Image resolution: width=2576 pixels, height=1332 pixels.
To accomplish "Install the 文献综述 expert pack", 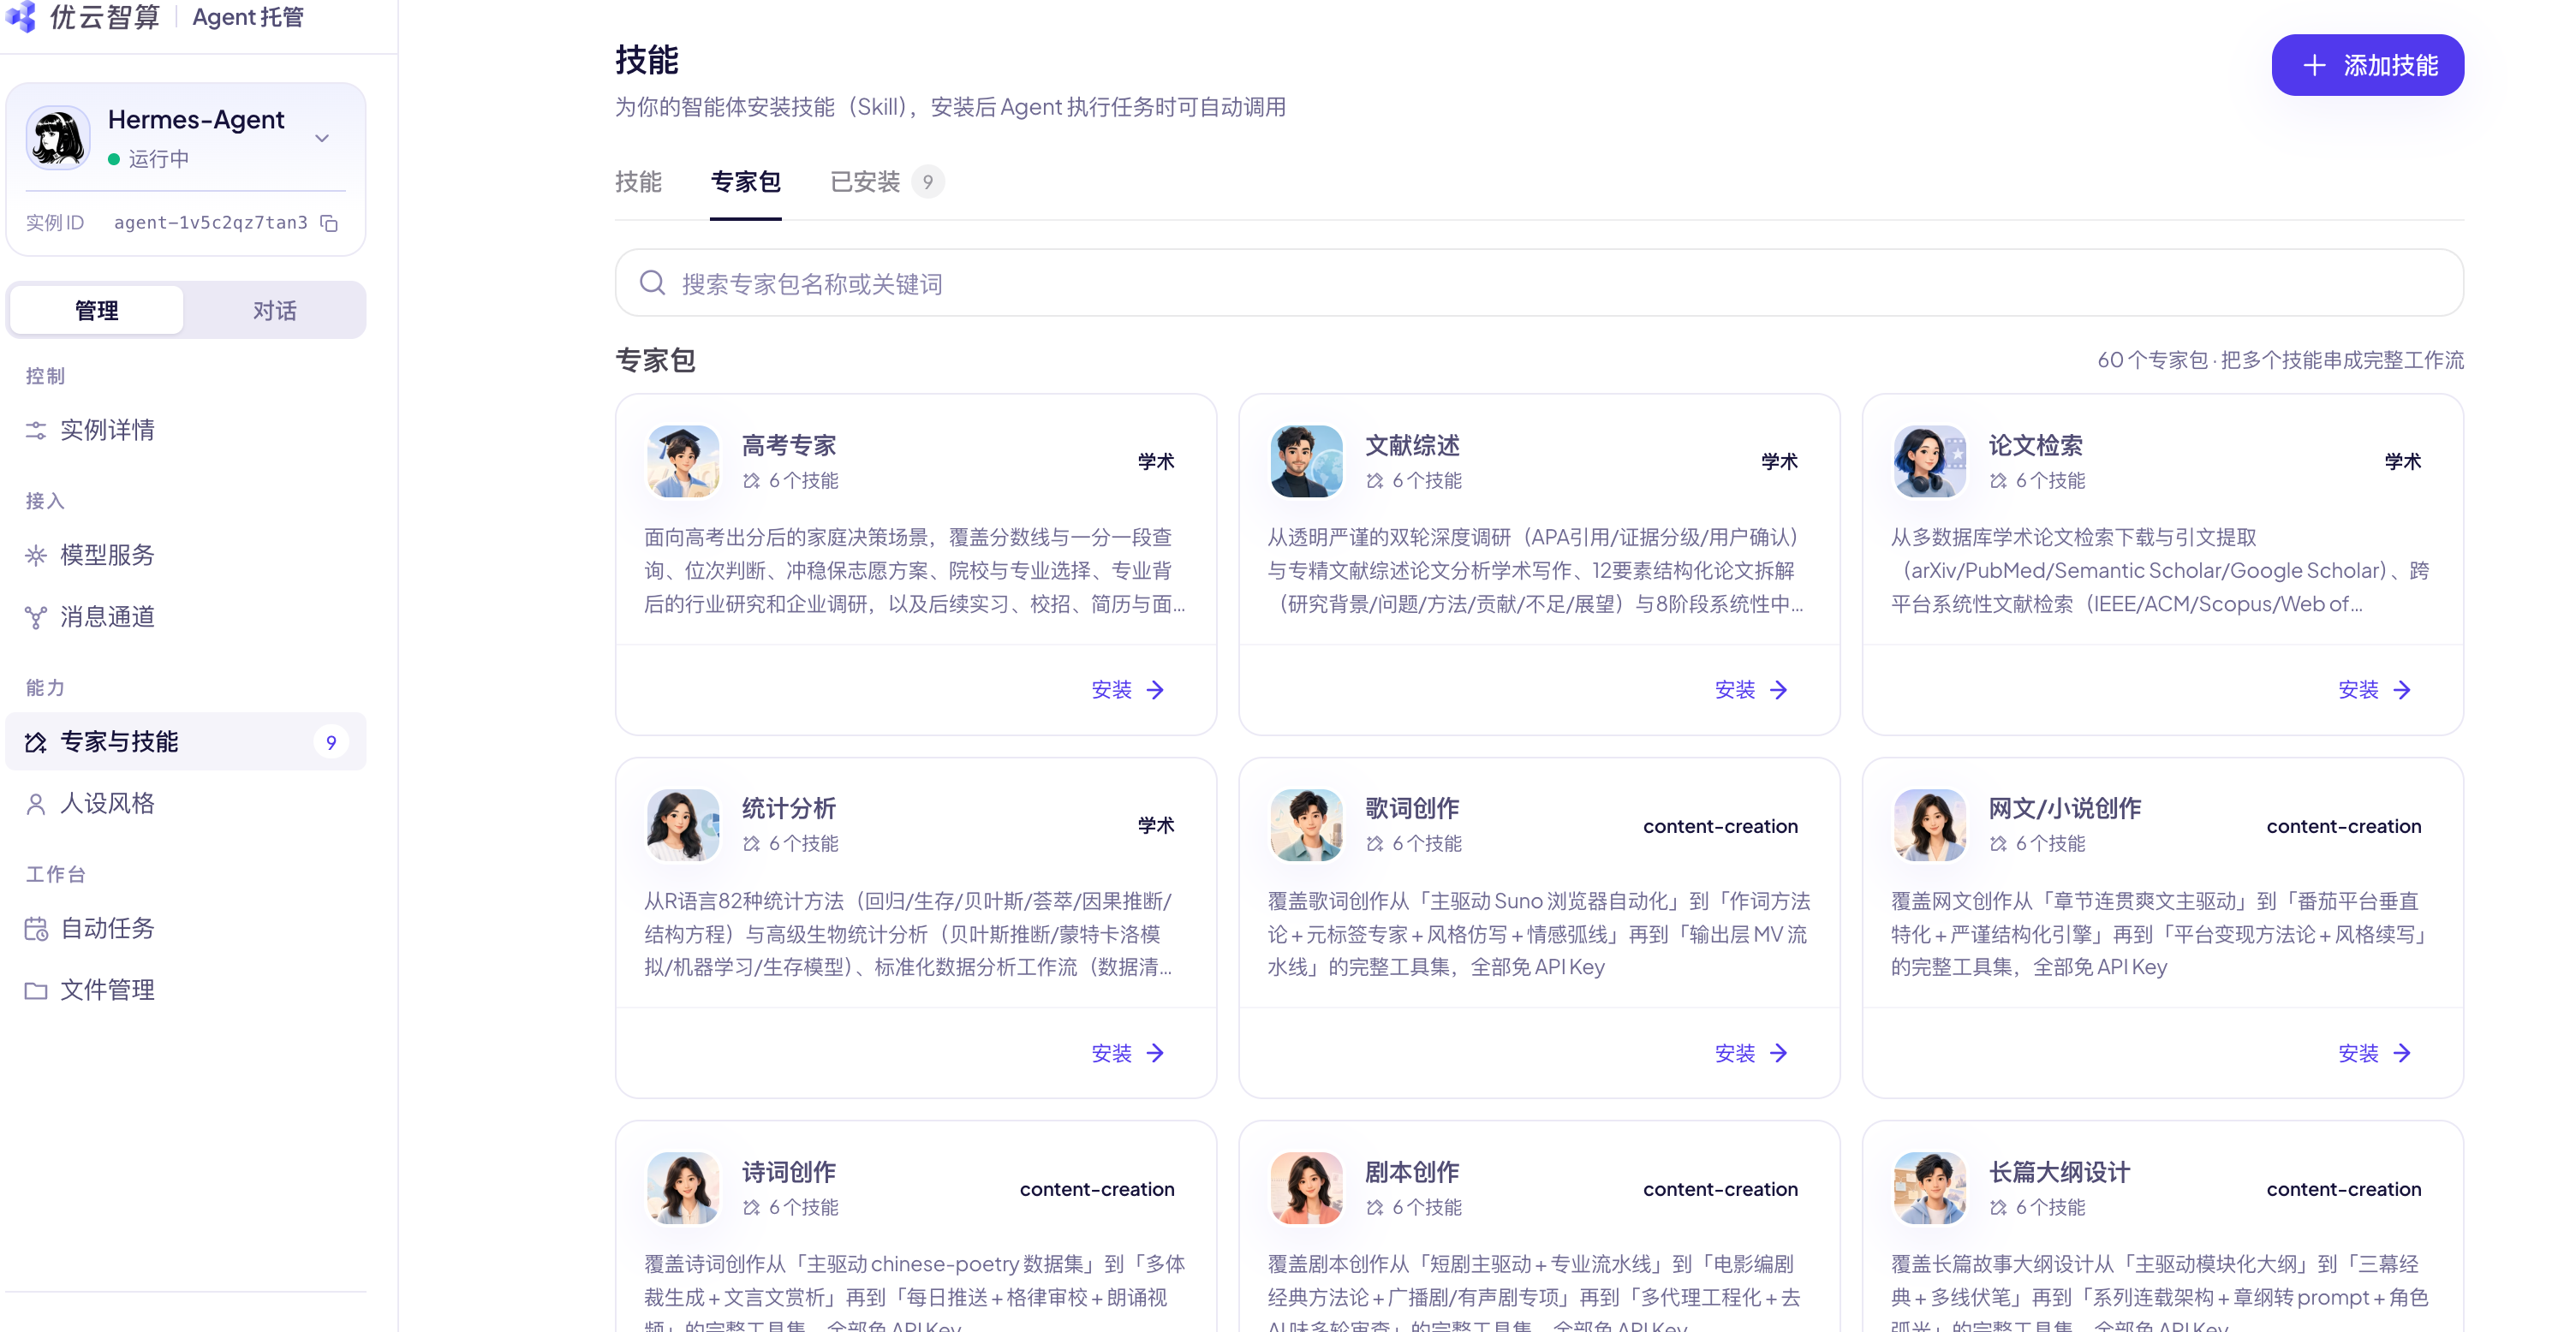I will [1751, 691].
